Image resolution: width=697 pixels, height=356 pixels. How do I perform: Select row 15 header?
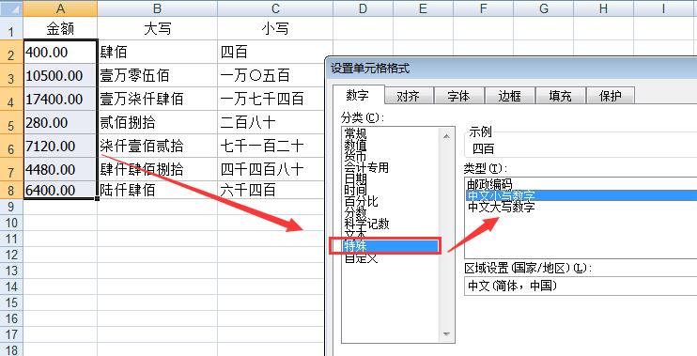(11, 302)
